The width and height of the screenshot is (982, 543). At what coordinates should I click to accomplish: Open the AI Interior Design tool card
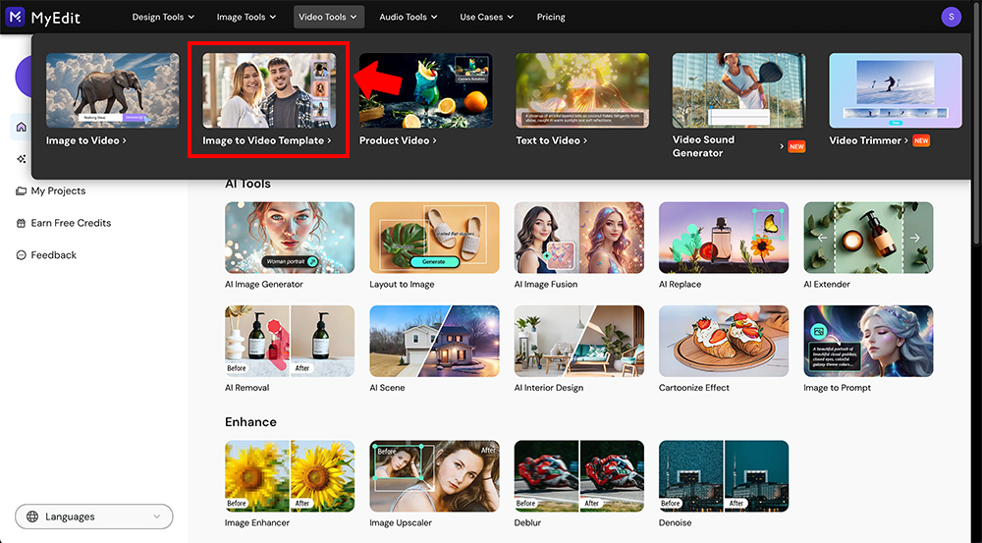579,342
